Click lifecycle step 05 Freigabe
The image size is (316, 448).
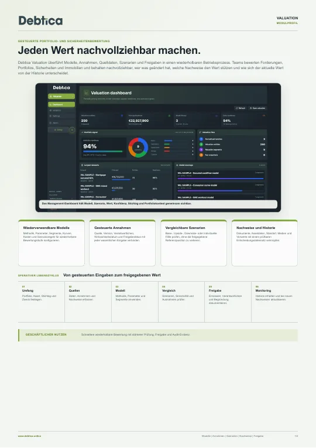coord(228,302)
